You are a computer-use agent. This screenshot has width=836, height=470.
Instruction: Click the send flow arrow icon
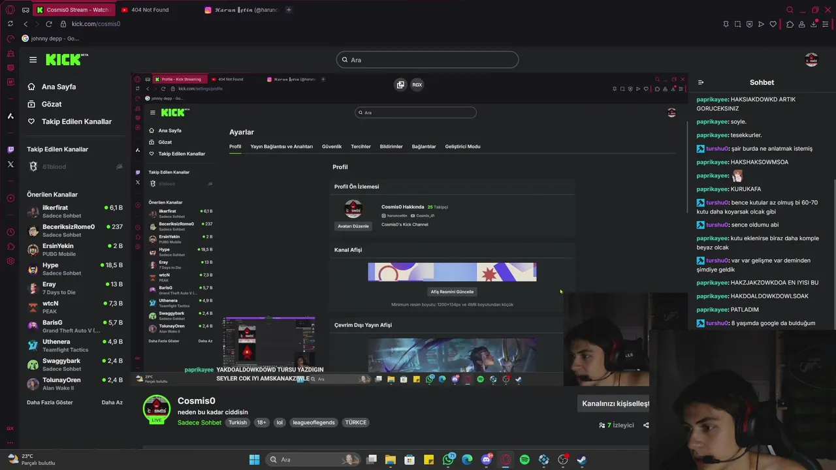pos(761,24)
